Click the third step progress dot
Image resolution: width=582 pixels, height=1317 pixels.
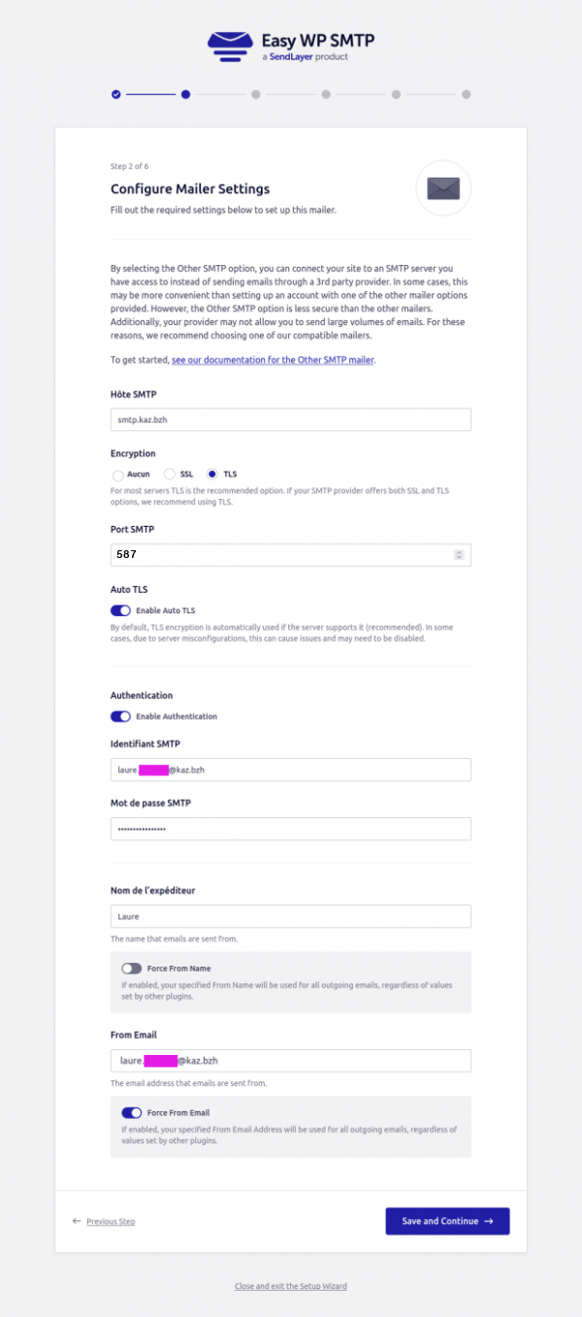coord(255,94)
